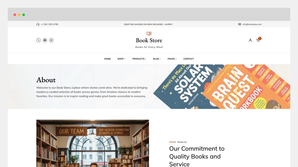Expand the PAGES dropdown menu
This screenshot has width=298, height=167.
(x=172, y=59)
